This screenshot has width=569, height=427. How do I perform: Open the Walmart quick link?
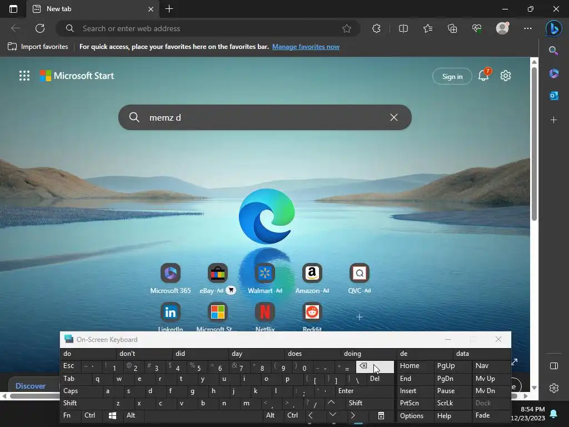click(265, 279)
